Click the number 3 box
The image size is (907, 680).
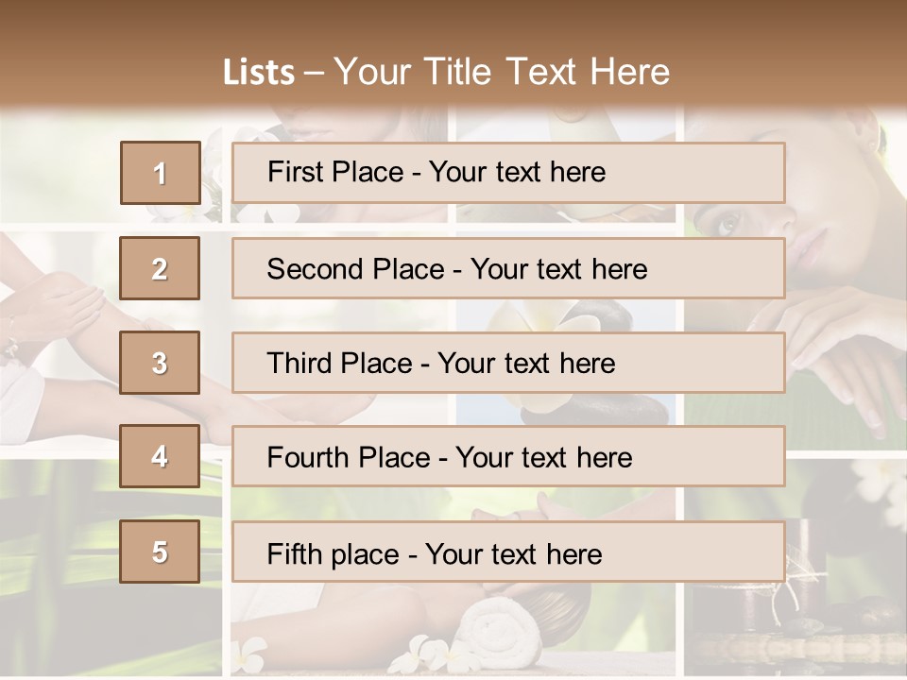160,363
